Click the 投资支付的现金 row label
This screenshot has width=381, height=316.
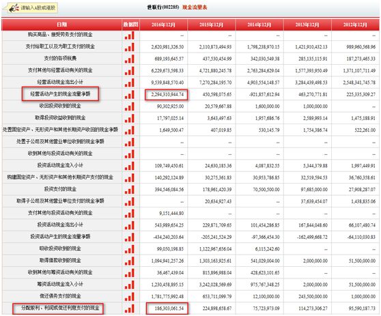coord(60,189)
